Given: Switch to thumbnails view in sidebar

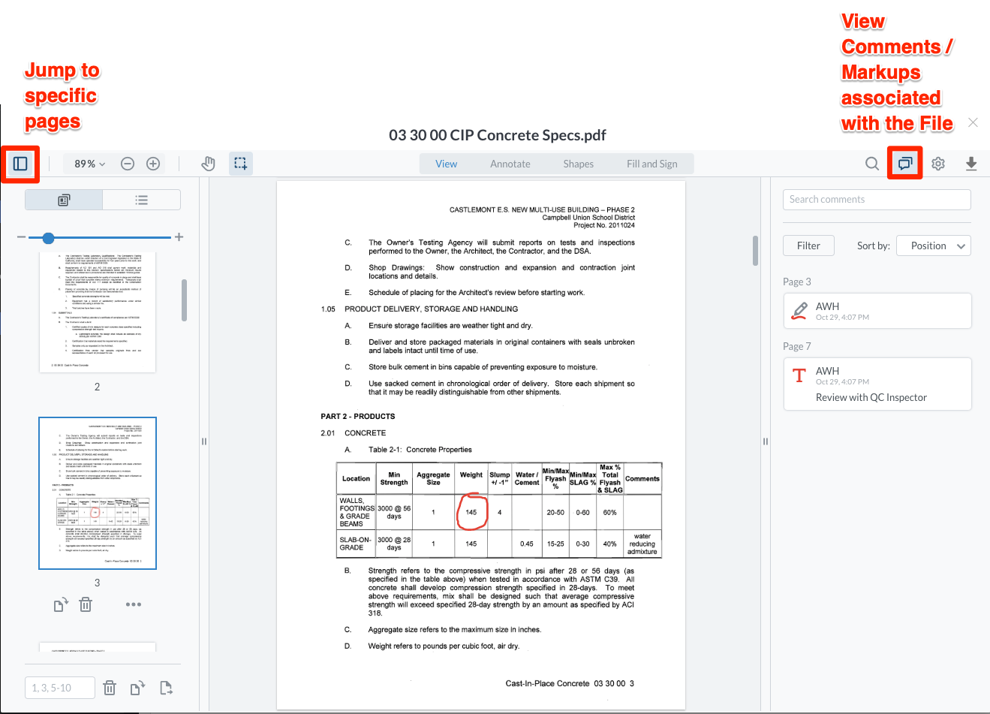Looking at the screenshot, I should click(x=64, y=200).
